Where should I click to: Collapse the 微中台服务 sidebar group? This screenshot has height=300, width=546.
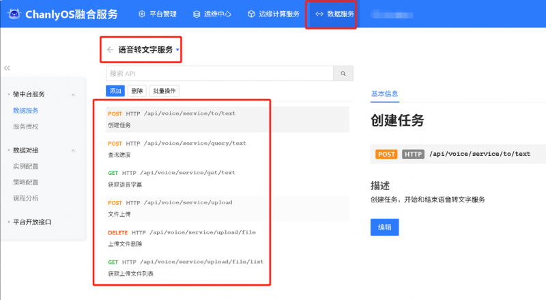coord(73,94)
